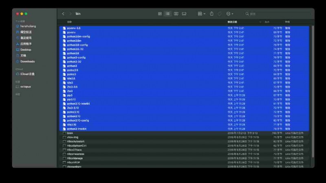The image size is (326, 183).
Task: Select the python3 file name
Action: click(x=72, y=66)
